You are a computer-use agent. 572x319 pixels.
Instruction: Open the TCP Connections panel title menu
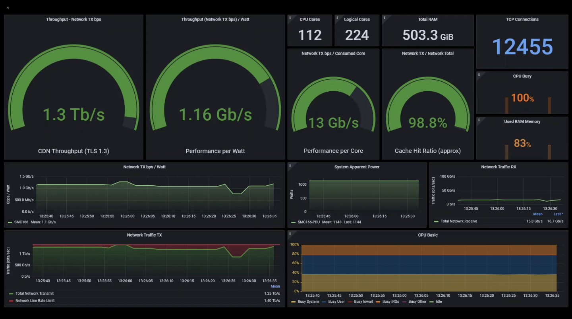coord(522,19)
